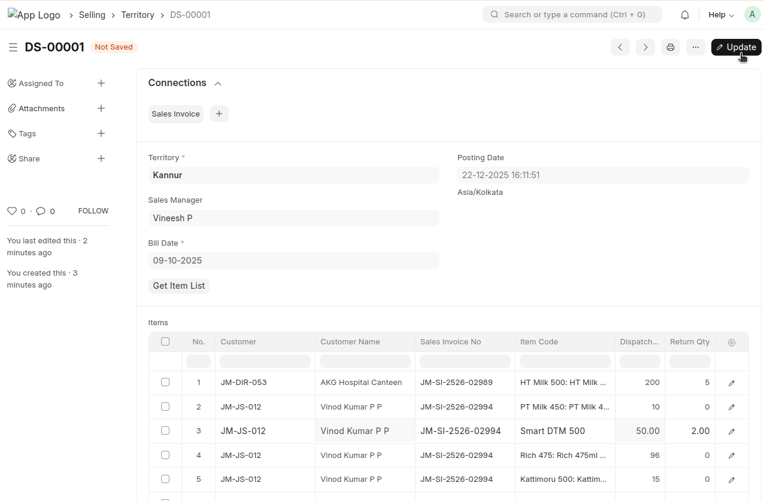Collapse the Connections section
Image resolution: width=764 pixels, height=501 pixels.
coord(218,84)
